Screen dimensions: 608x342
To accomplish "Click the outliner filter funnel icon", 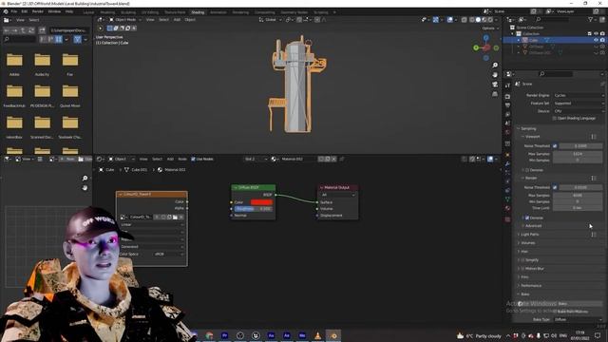I will click(590, 19).
